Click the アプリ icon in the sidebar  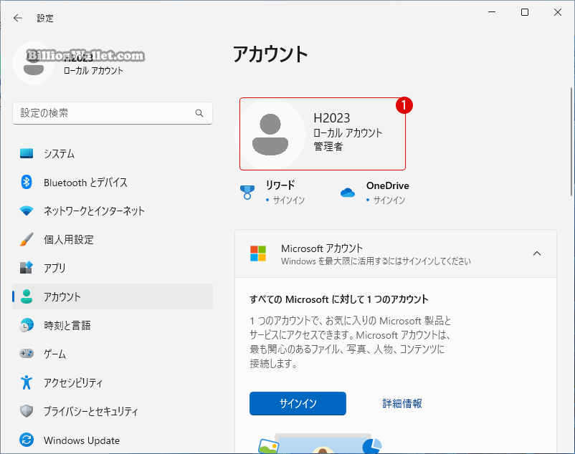[x=27, y=268]
